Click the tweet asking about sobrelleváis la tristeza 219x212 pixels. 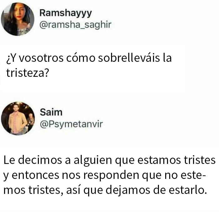89,65
